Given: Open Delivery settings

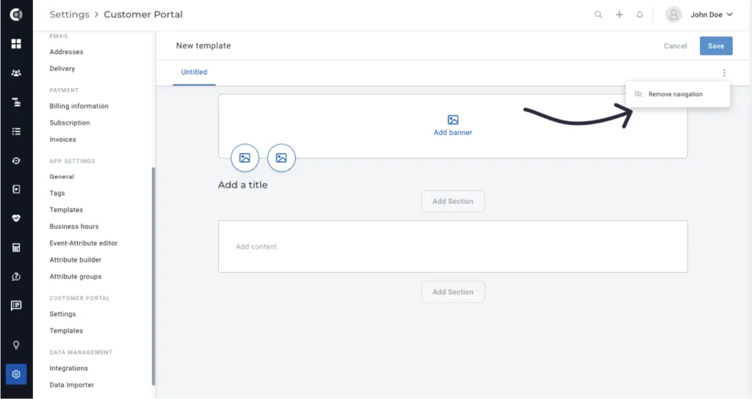Looking at the screenshot, I should [62, 68].
